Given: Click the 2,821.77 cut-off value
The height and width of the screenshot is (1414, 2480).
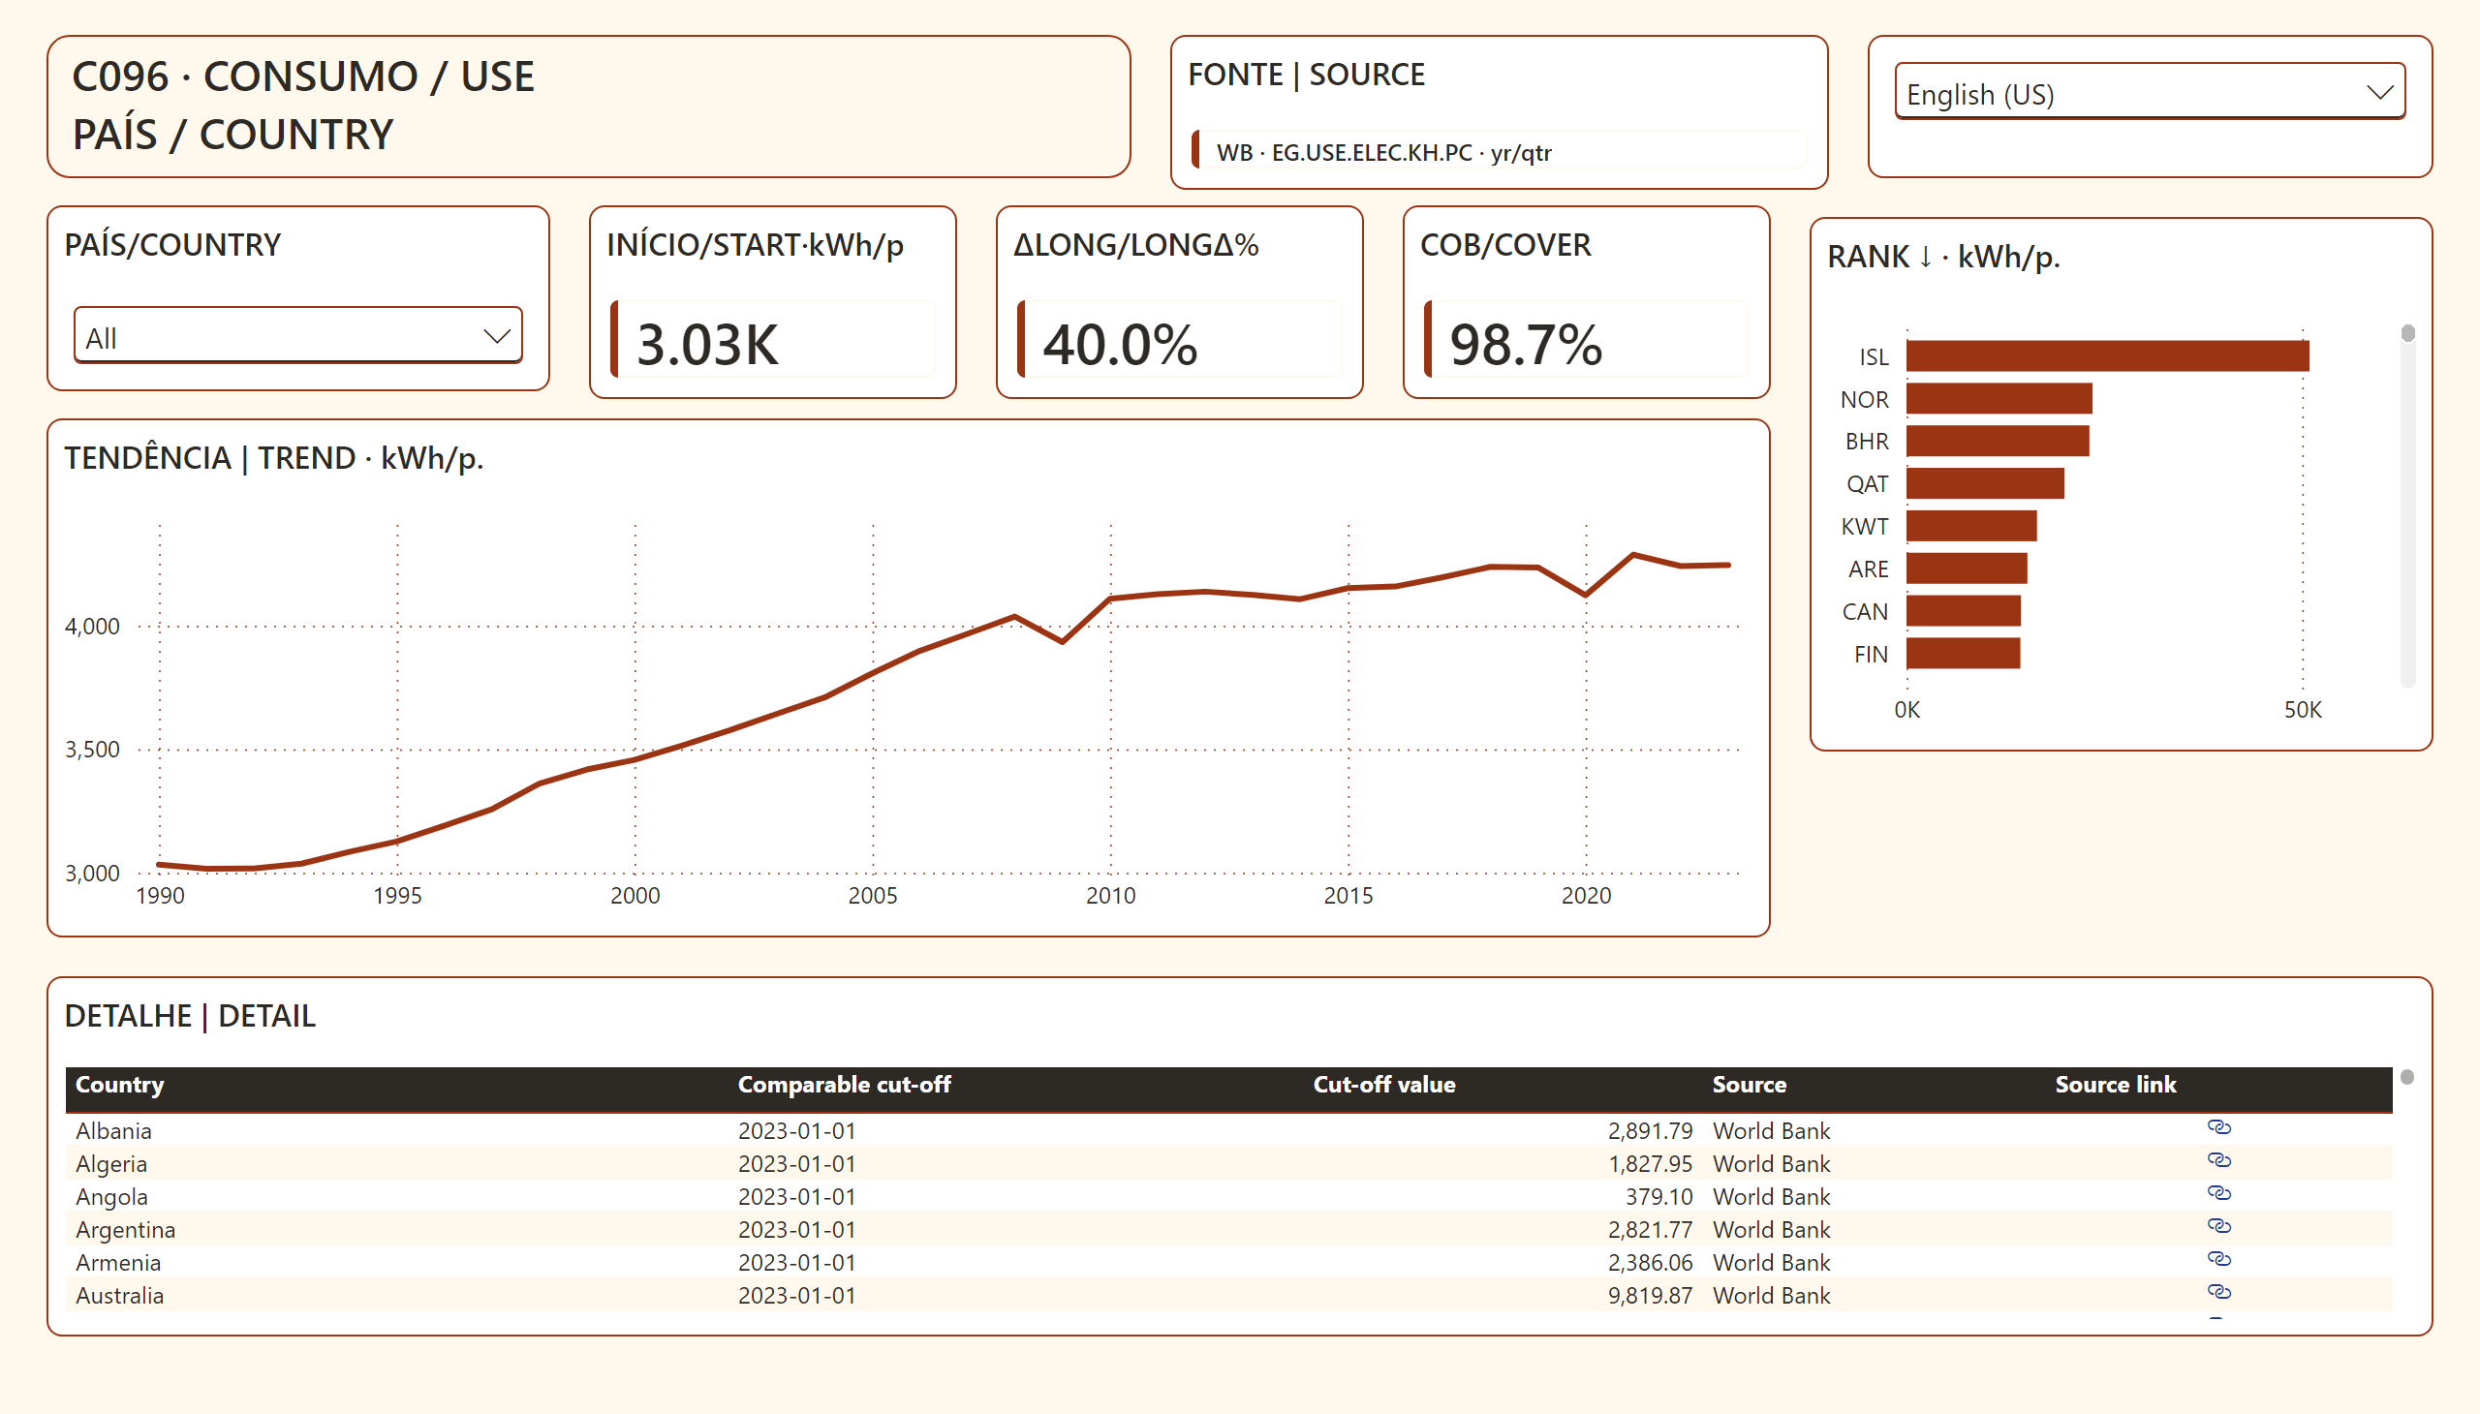Looking at the screenshot, I should pos(1650,1230).
